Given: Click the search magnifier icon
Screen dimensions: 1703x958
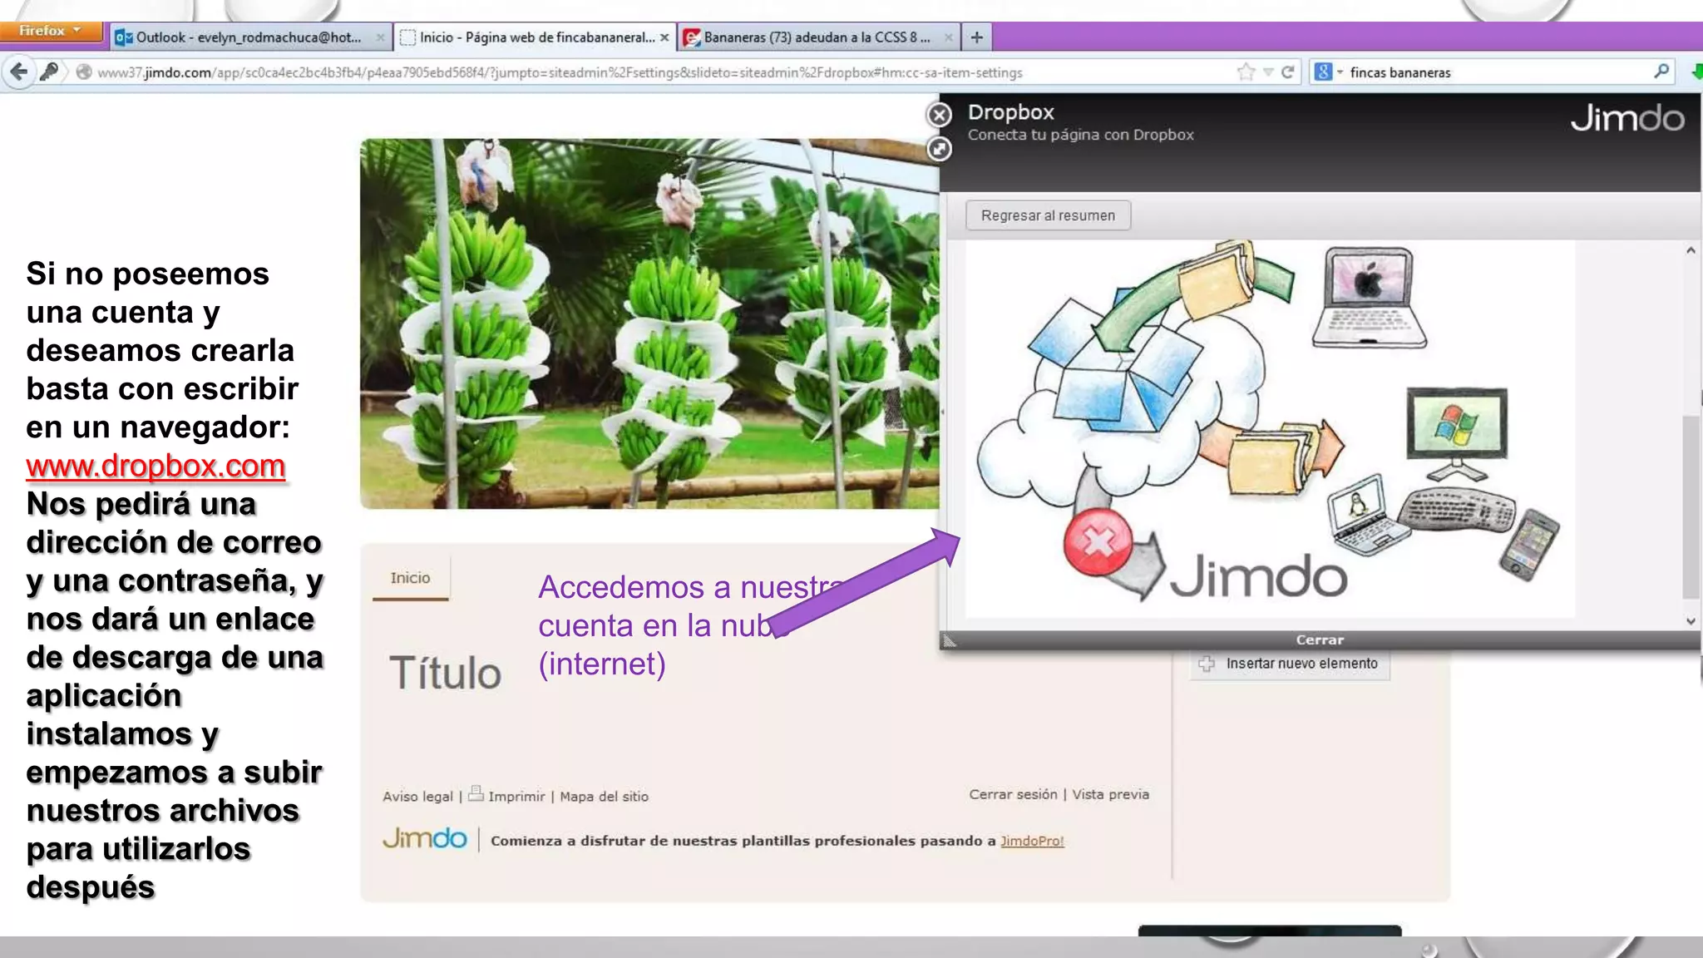Looking at the screenshot, I should pyautogui.click(x=1661, y=72).
